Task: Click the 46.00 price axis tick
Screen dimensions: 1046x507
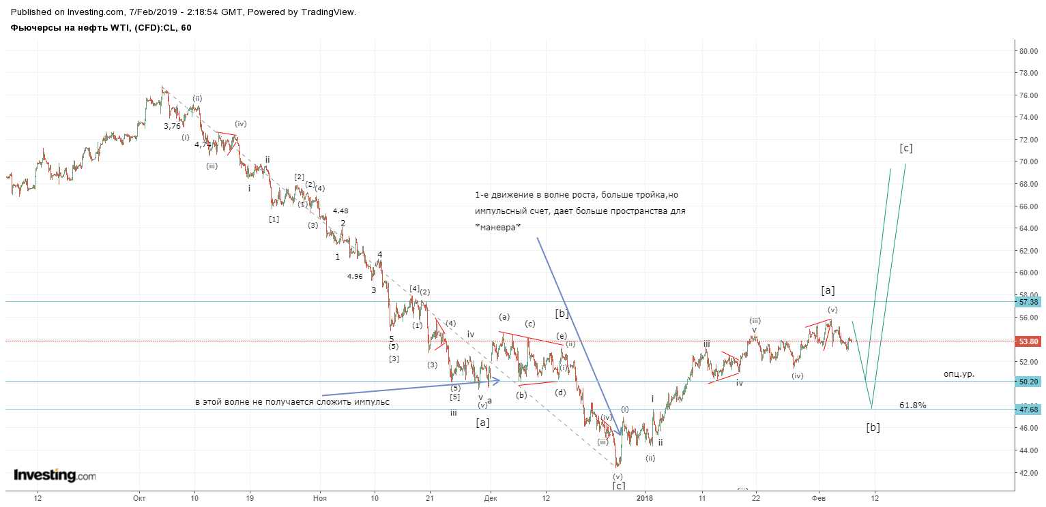Action: tap(1028, 428)
